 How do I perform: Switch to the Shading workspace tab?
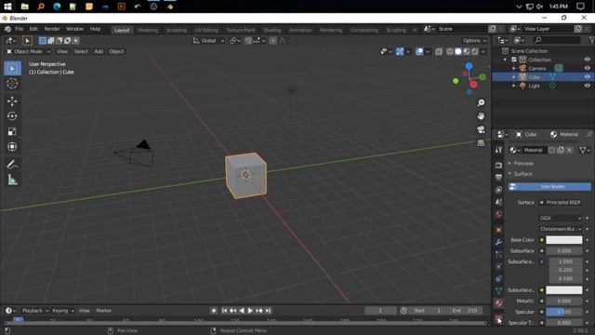pos(272,30)
